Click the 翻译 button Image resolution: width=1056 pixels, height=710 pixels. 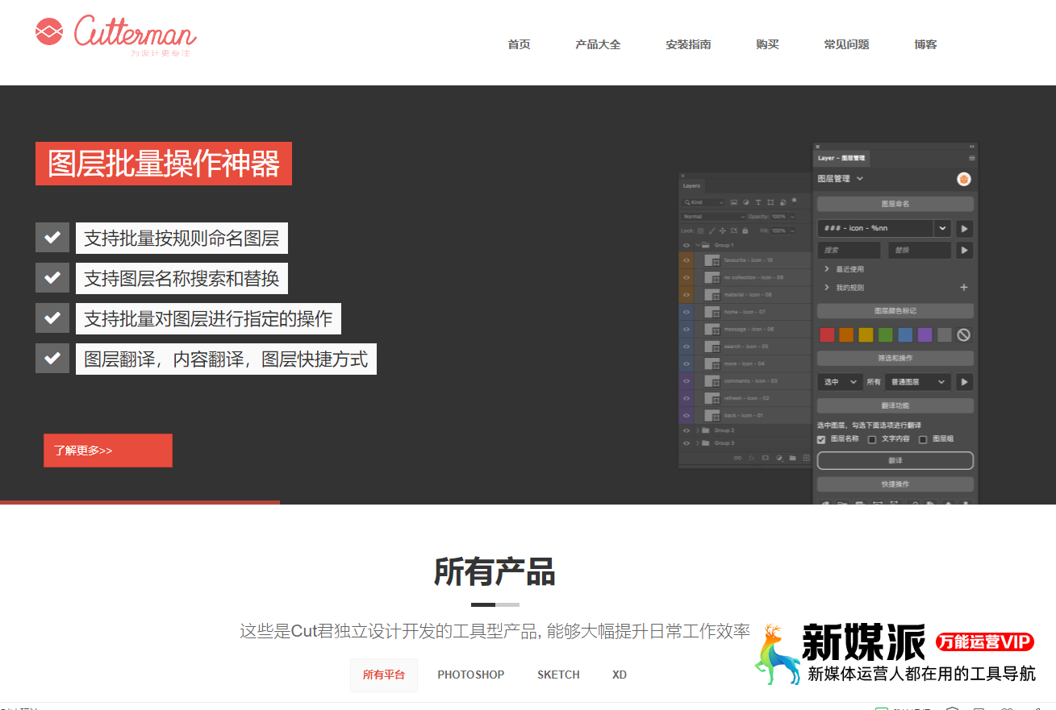(x=895, y=461)
